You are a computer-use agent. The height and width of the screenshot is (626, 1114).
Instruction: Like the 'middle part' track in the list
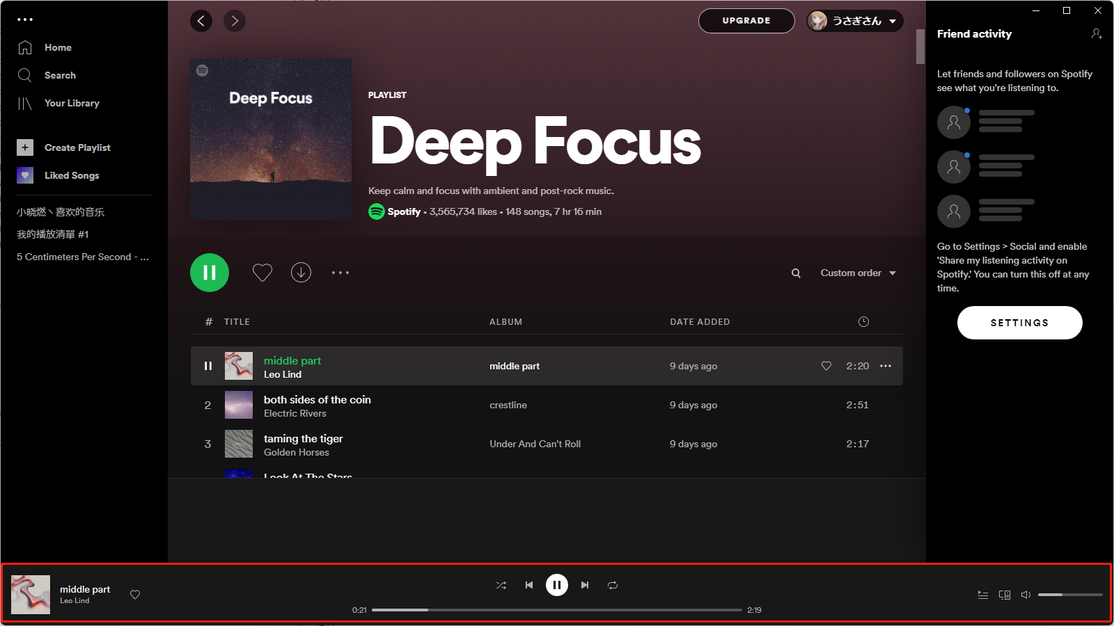[x=826, y=366]
